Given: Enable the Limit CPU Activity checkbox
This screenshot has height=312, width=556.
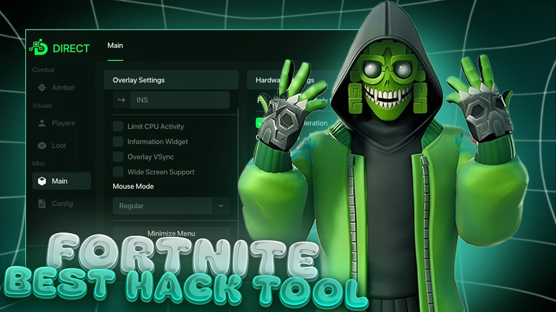Looking at the screenshot, I should tap(118, 127).
